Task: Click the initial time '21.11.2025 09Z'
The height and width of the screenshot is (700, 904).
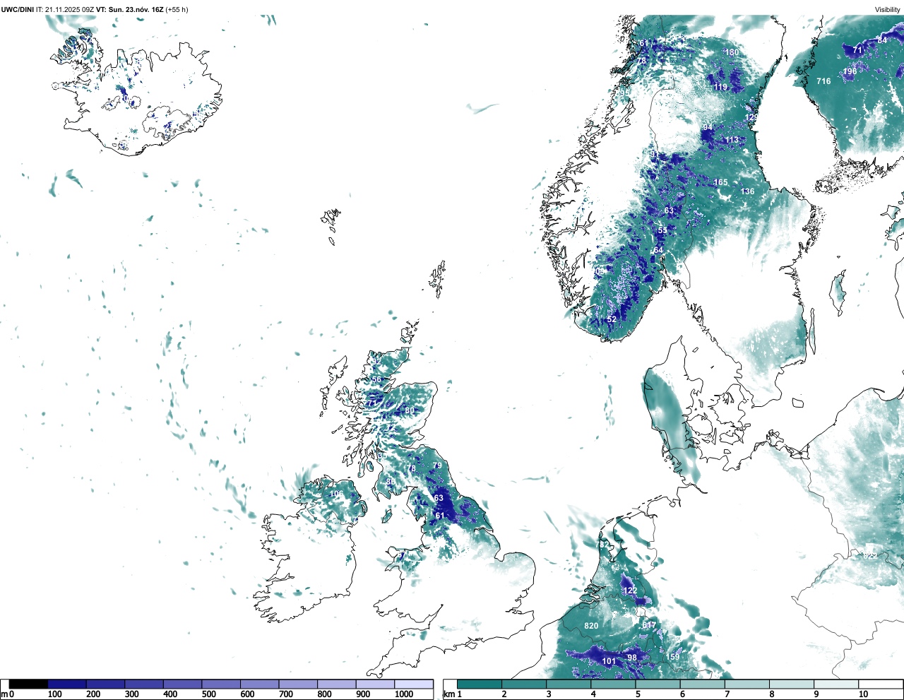Action: click(x=69, y=10)
